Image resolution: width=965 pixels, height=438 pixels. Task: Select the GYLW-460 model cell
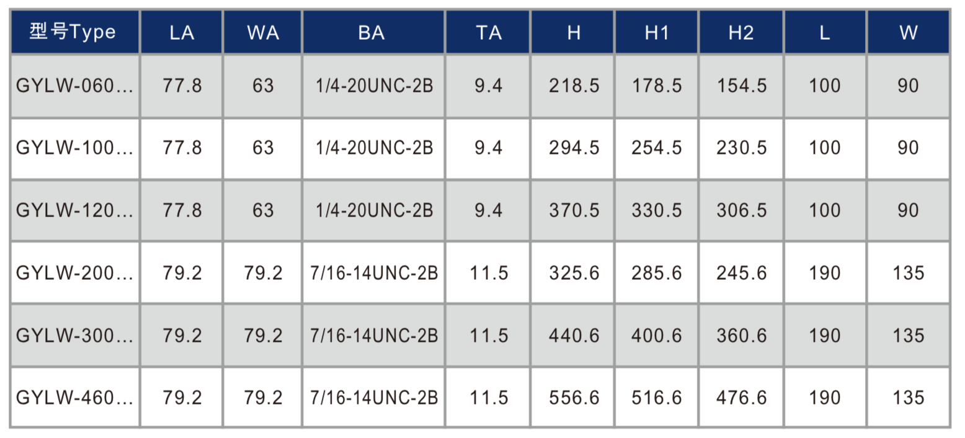pos(74,398)
